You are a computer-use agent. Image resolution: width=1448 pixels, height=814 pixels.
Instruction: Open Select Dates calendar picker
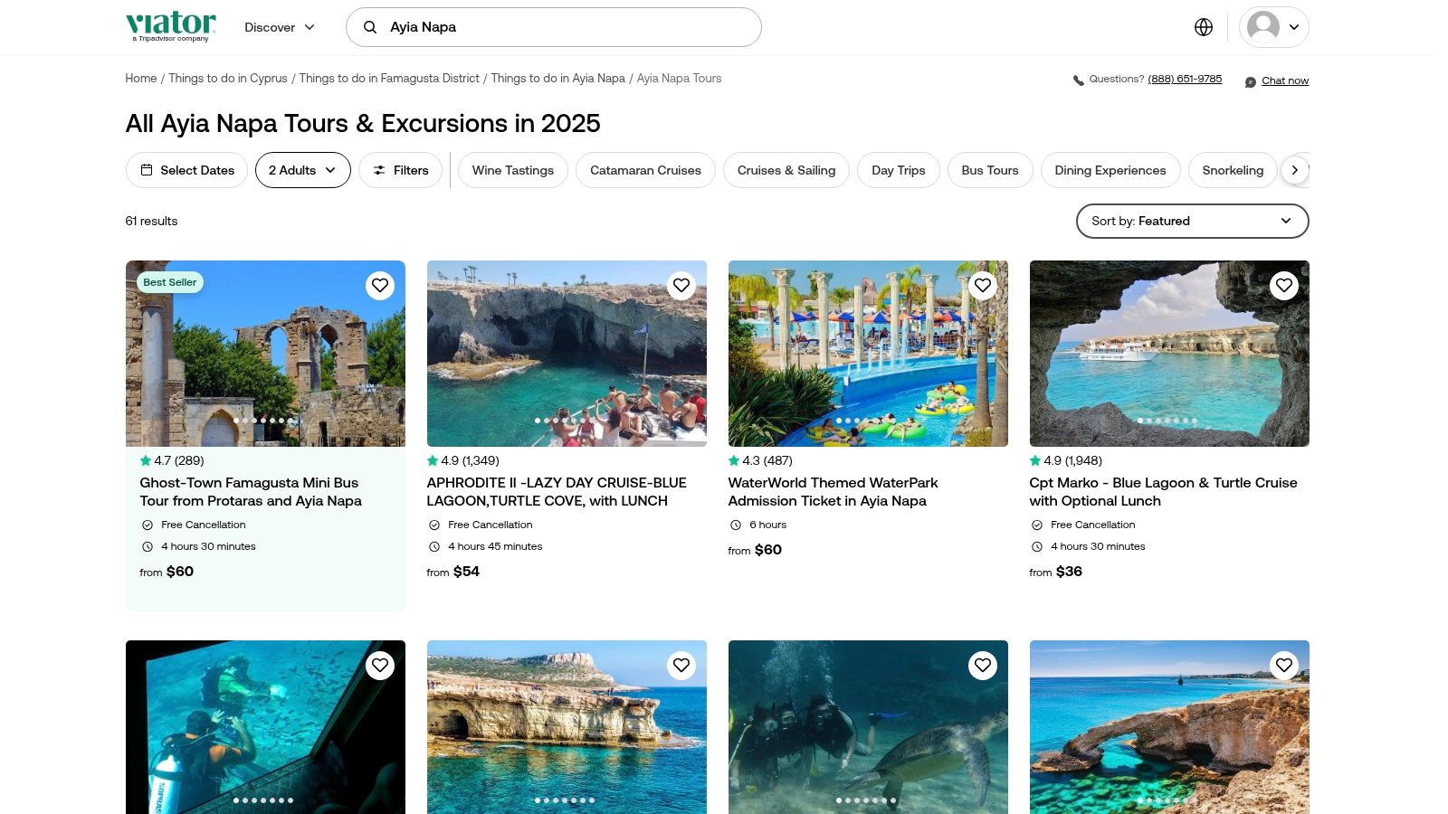point(186,170)
